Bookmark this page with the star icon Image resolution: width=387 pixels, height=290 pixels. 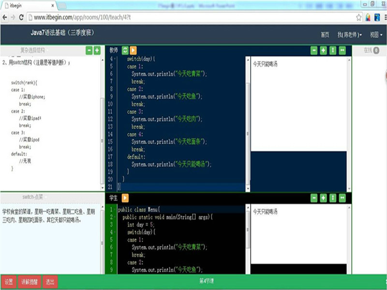(358, 17)
